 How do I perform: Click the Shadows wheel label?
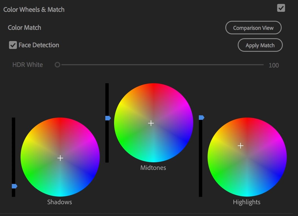click(59, 202)
